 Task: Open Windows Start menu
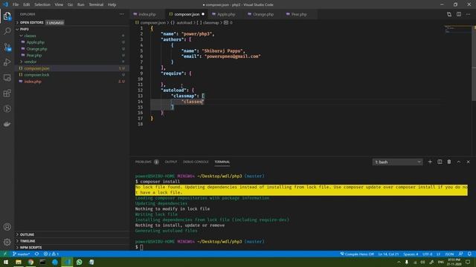[x=6, y=262]
